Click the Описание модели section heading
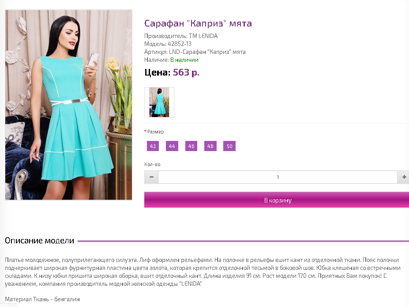The height and width of the screenshot is (307, 409). click(x=39, y=240)
